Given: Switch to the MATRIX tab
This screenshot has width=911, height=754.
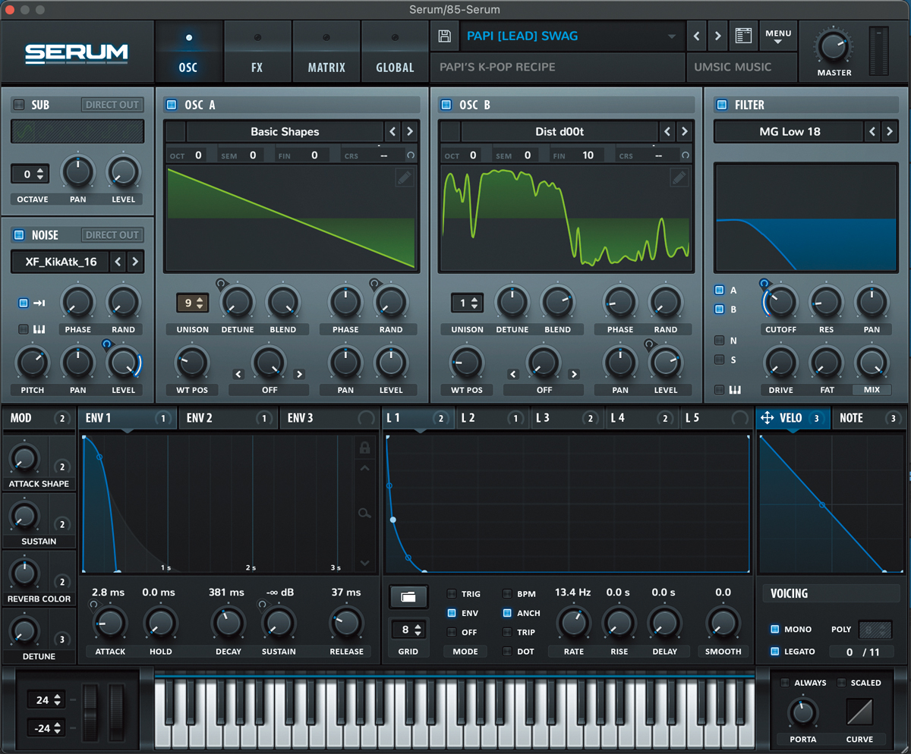Looking at the screenshot, I should 326,52.
